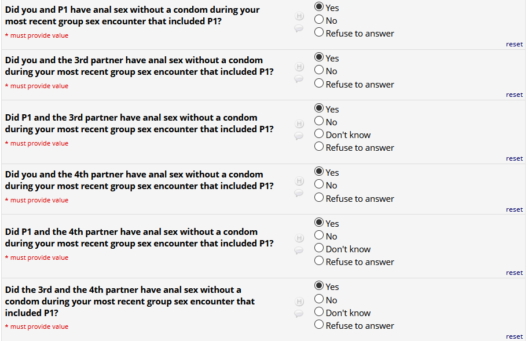Screen dimensions: 528x341
Task: Open history icon for the you and P1 question
Action: tap(299, 16)
